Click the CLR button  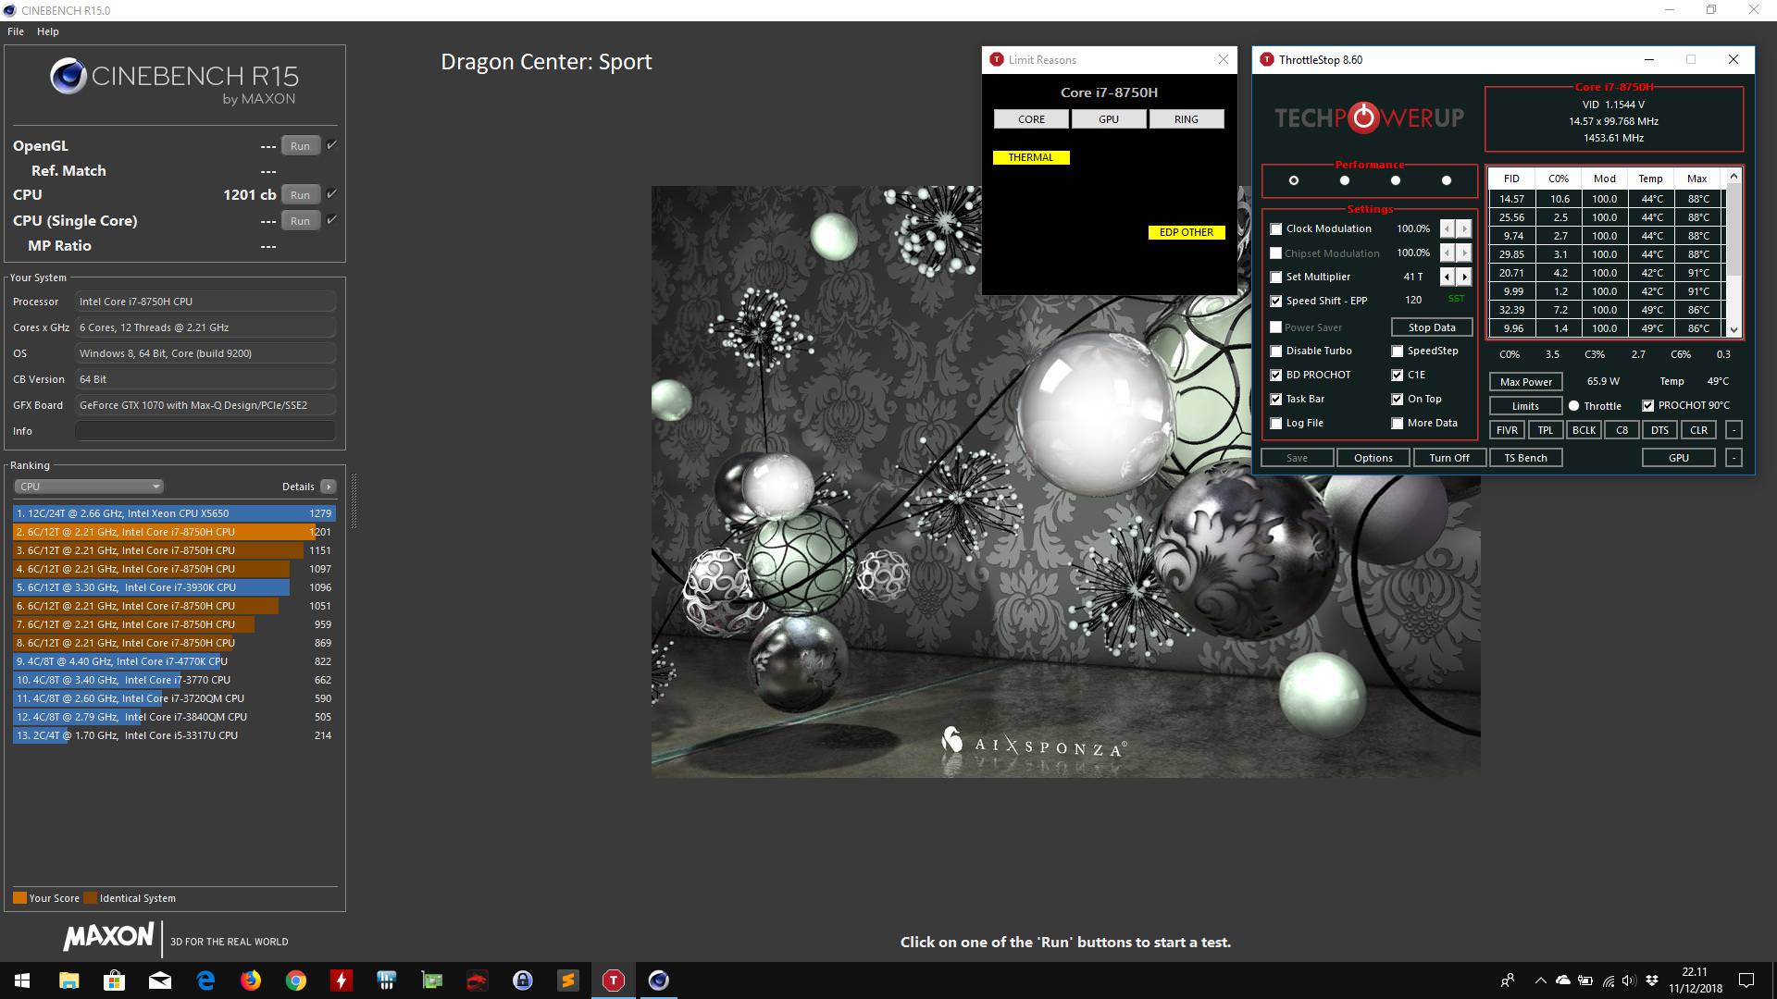tap(1698, 430)
